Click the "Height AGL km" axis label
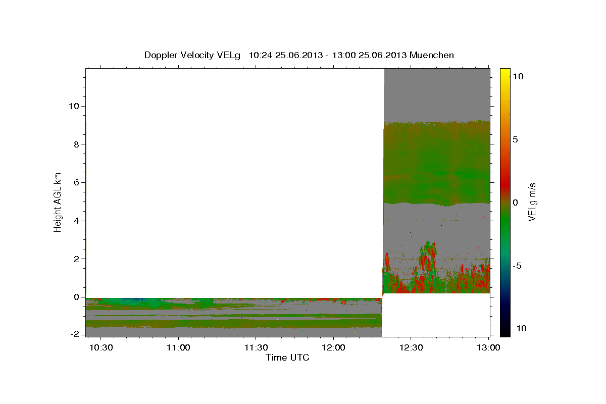 pos(58,203)
